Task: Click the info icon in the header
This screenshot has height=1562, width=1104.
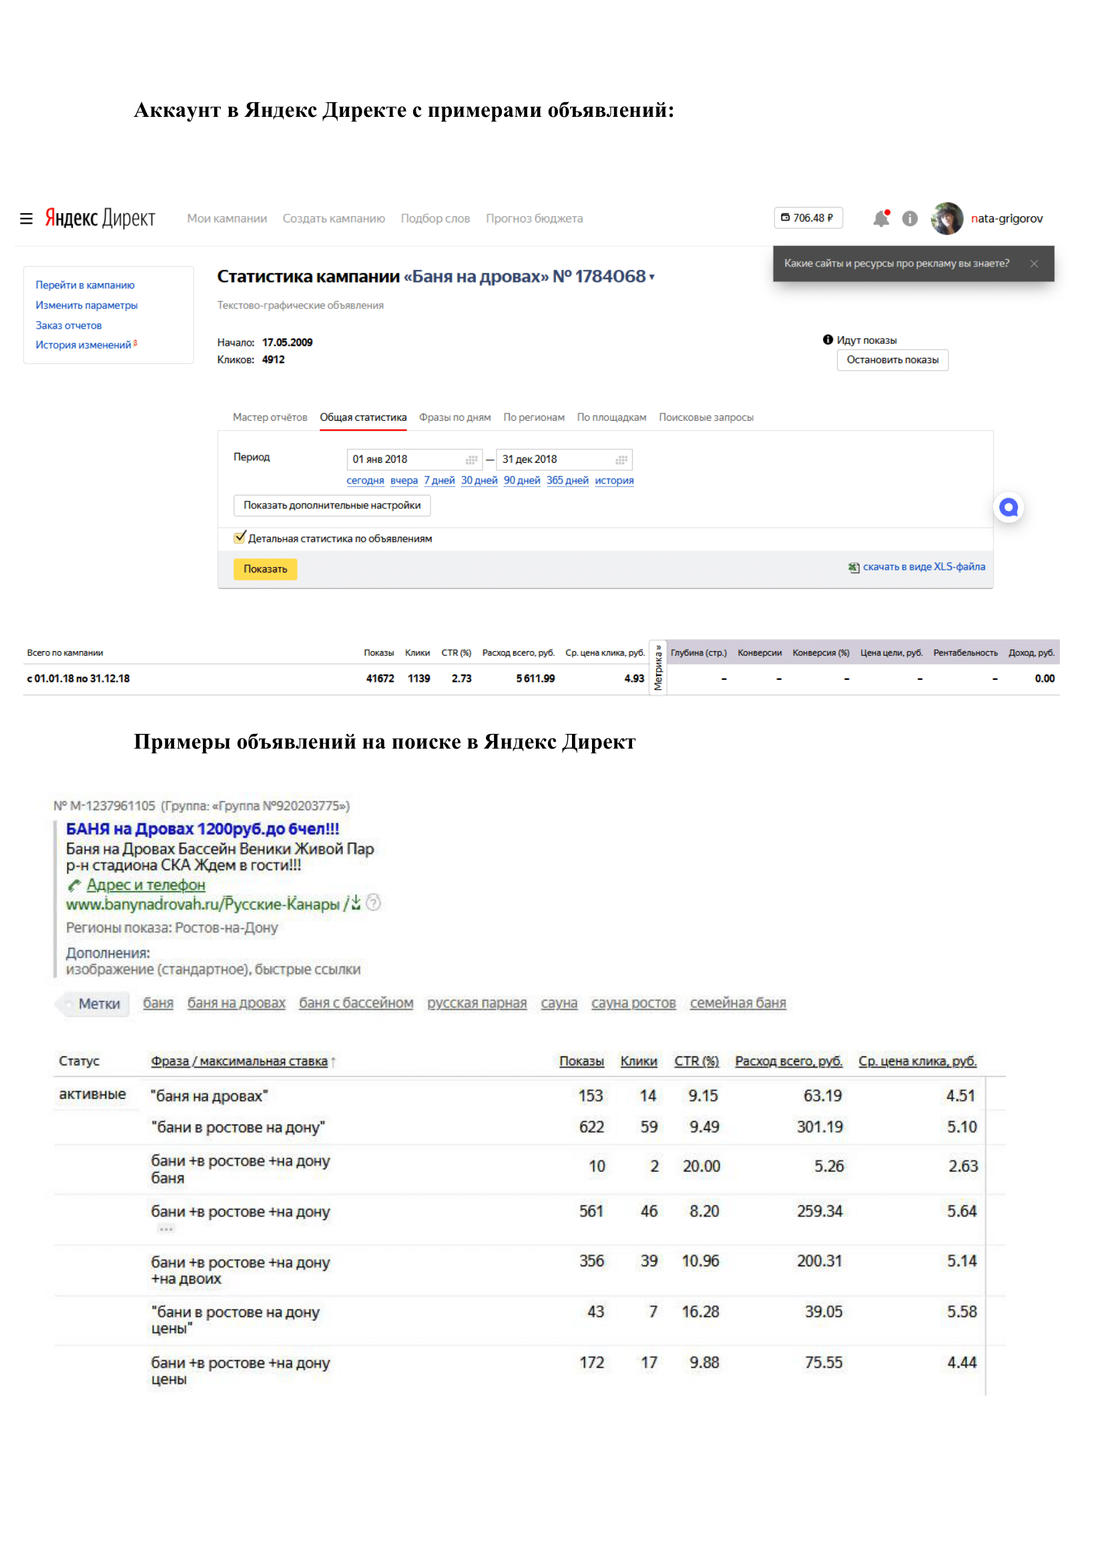Action: click(910, 218)
